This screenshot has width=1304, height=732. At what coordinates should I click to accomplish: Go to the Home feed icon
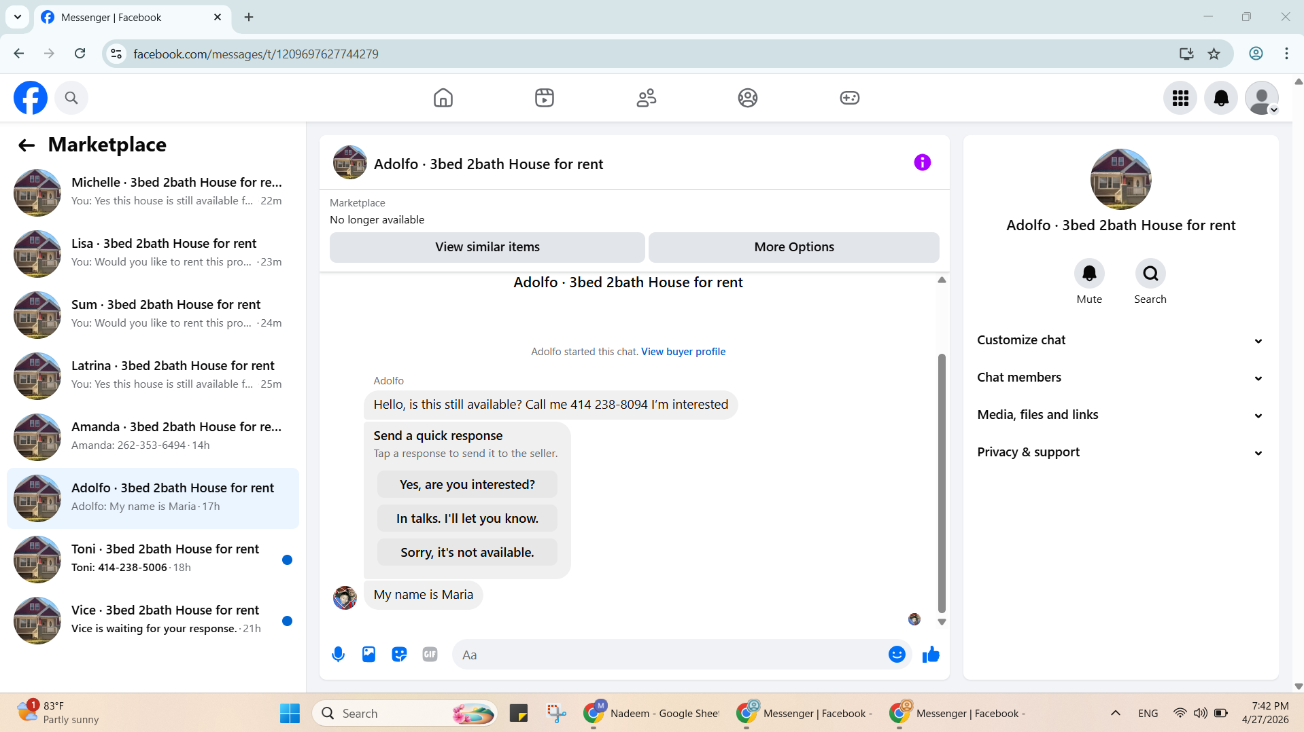click(x=443, y=98)
